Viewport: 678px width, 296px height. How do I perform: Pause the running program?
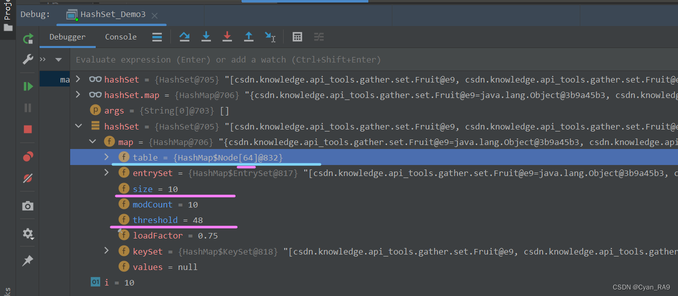pyautogui.click(x=28, y=107)
